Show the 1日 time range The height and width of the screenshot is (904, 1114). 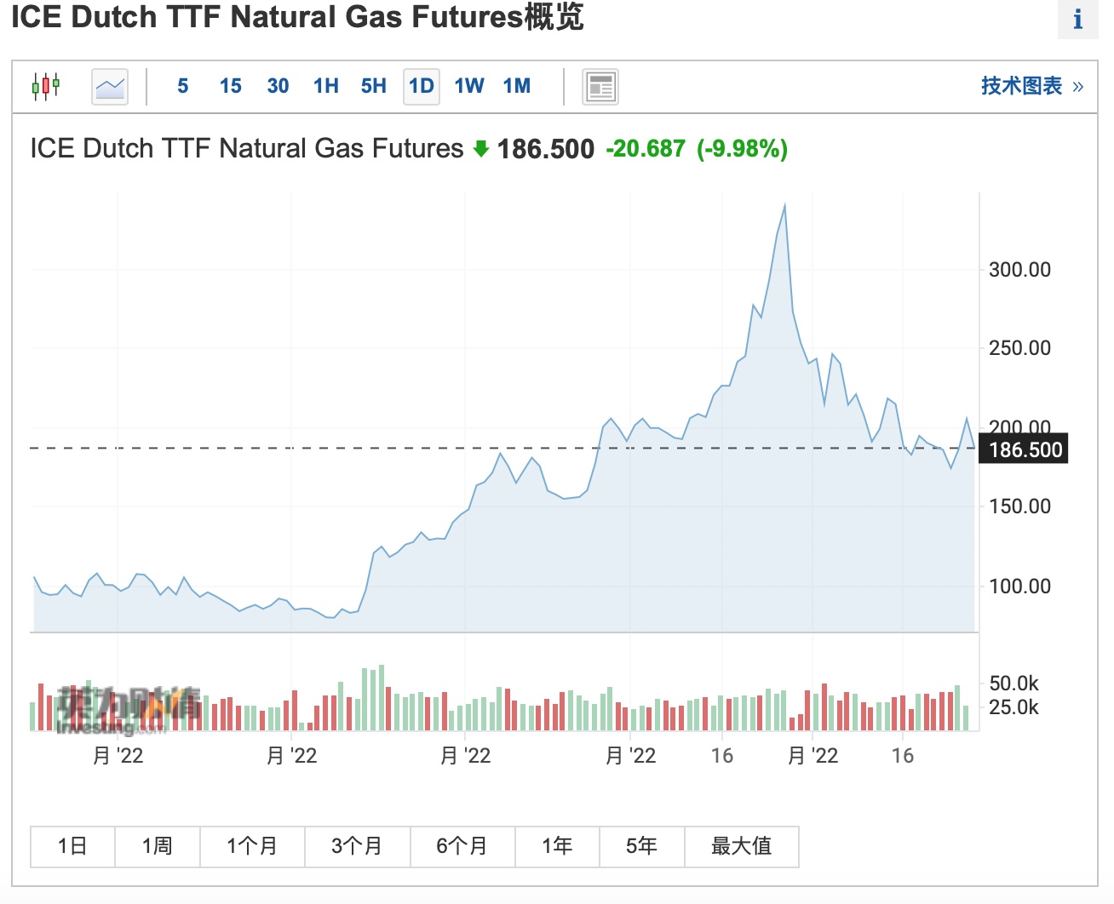72,846
